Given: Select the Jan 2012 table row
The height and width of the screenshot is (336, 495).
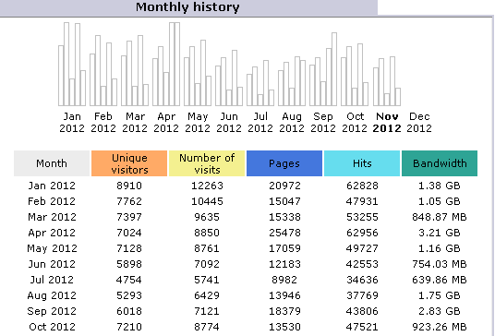Looking at the screenshot, I should coord(246,186).
